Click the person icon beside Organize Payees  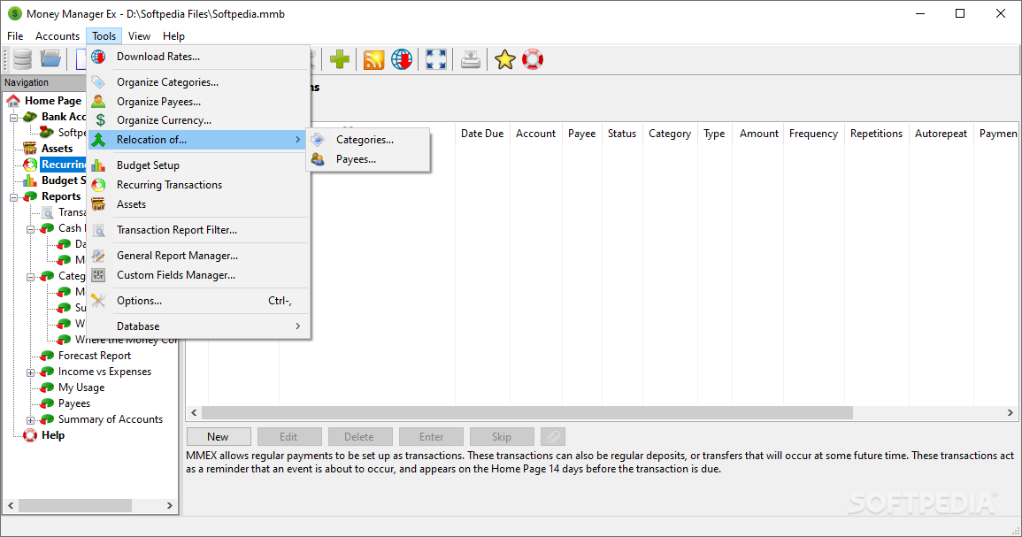coord(98,101)
